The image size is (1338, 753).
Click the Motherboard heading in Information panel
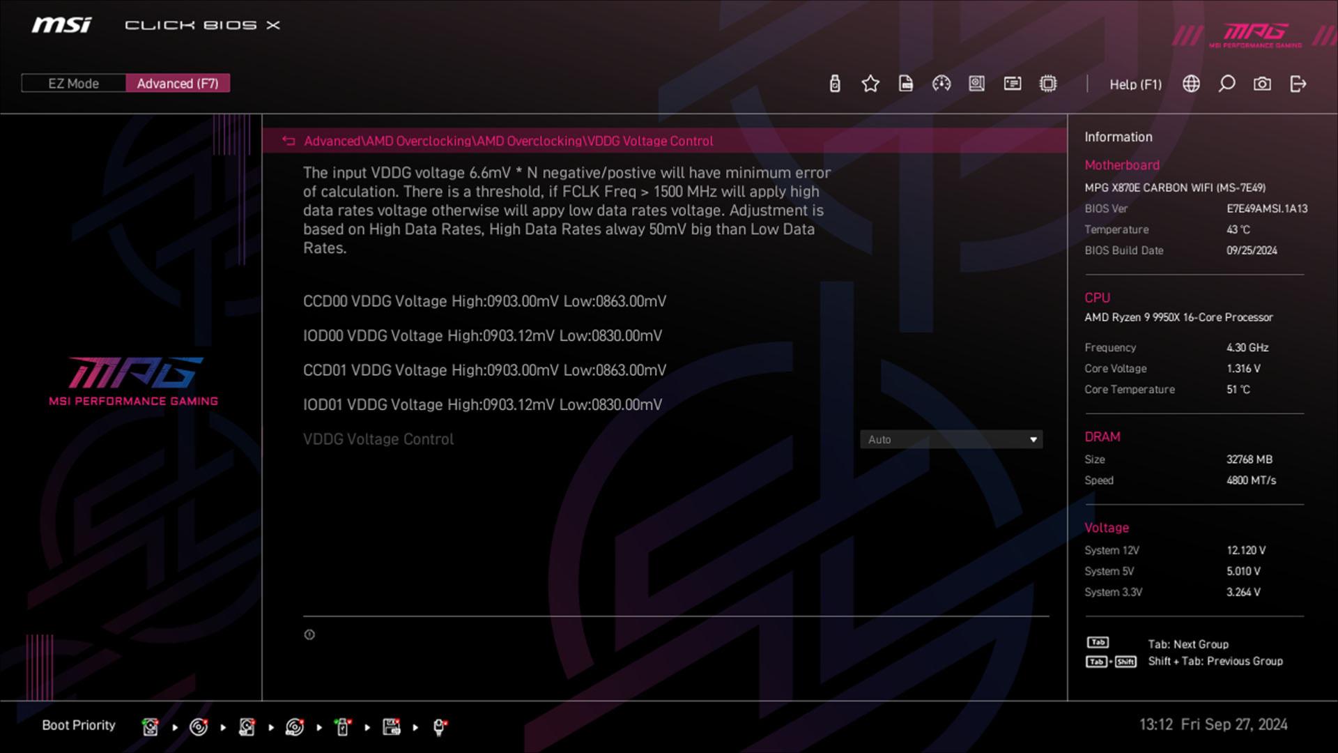coord(1122,165)
